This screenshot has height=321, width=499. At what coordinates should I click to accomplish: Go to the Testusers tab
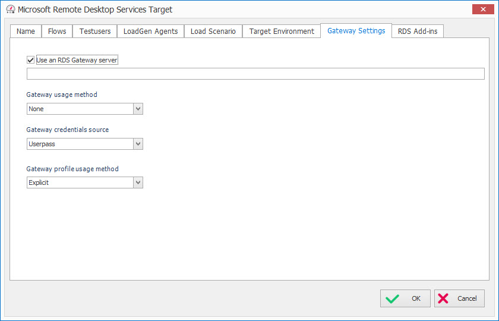tap(95, 32)
